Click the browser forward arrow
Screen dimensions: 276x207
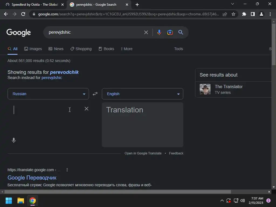(x=15, y=14)
